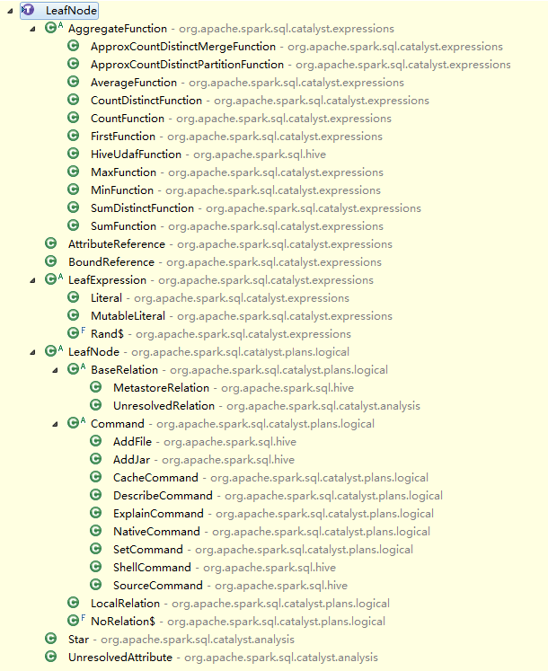Viewport: 548px width, 671px height.
Task: Select the AttributeReference entry
Action: coord(230,244)
